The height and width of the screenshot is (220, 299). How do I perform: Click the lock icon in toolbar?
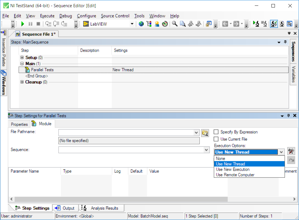pyautogui.click(x=209, y=24)
